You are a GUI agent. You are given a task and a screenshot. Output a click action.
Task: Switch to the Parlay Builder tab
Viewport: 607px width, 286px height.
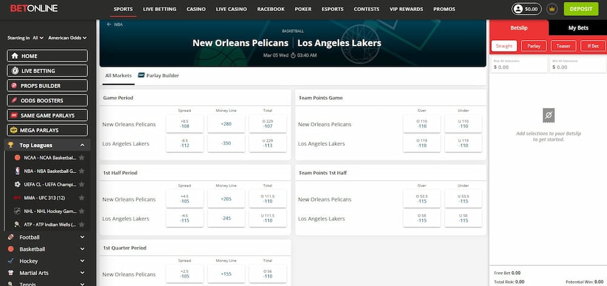[x=158, y=76]
